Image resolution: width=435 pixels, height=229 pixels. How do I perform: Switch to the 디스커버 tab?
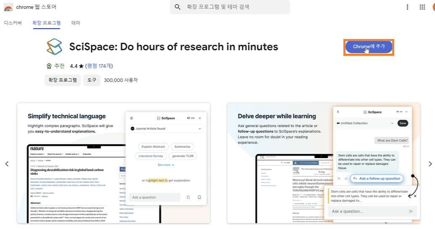(x=13, y=23)
